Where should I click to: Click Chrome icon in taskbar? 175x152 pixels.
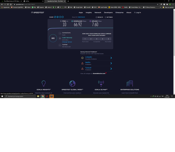(x=43, y=96)
